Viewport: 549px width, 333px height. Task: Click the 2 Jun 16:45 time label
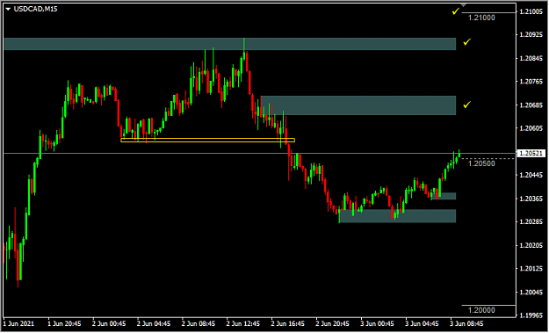coord(288,323)
